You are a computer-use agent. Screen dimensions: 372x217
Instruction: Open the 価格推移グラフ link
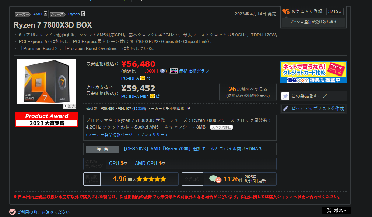pyautogui.click(x=194, y=71)
